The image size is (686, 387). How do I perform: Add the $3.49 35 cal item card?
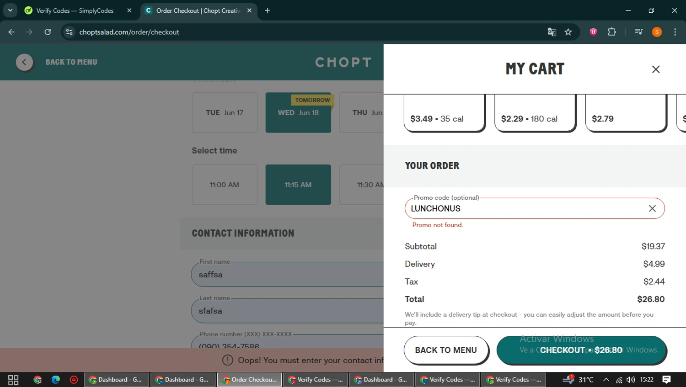(444, 113)
